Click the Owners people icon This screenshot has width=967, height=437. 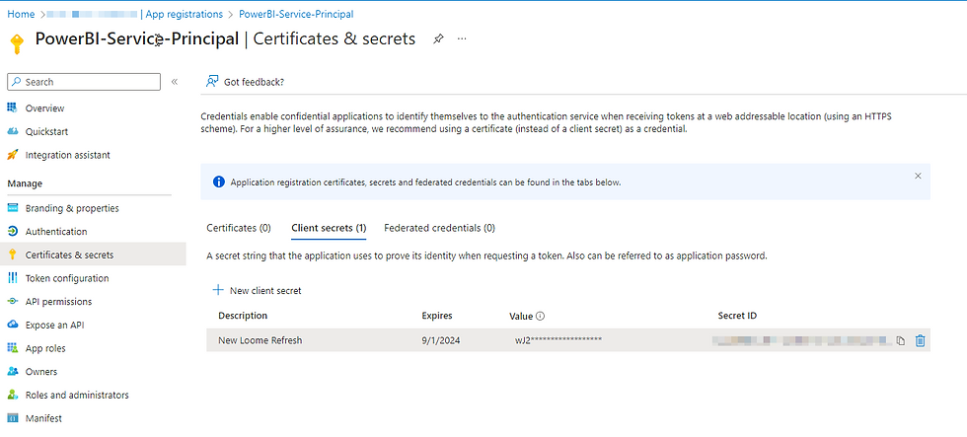coord(12,372)
